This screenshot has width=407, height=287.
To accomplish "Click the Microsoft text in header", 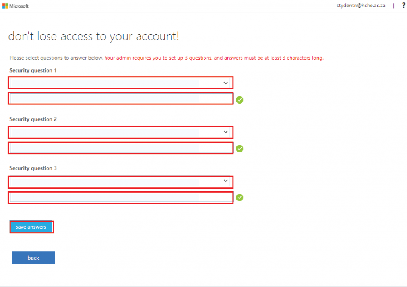I will (x=19, y=6).
